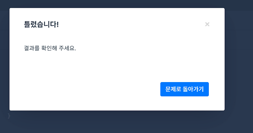Image resolution: width=253 pixels, height=133 pixels.
Task: Close the 틀렸습니다! dialog with X icon
Action: (207, 24)
